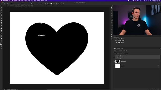
Task: Select the Horizontal Type tool
Action: pyautogui.click(x=1, y=34)
